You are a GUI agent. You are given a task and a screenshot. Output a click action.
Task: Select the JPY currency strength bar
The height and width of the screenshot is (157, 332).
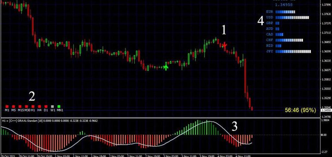click(293, 52)
